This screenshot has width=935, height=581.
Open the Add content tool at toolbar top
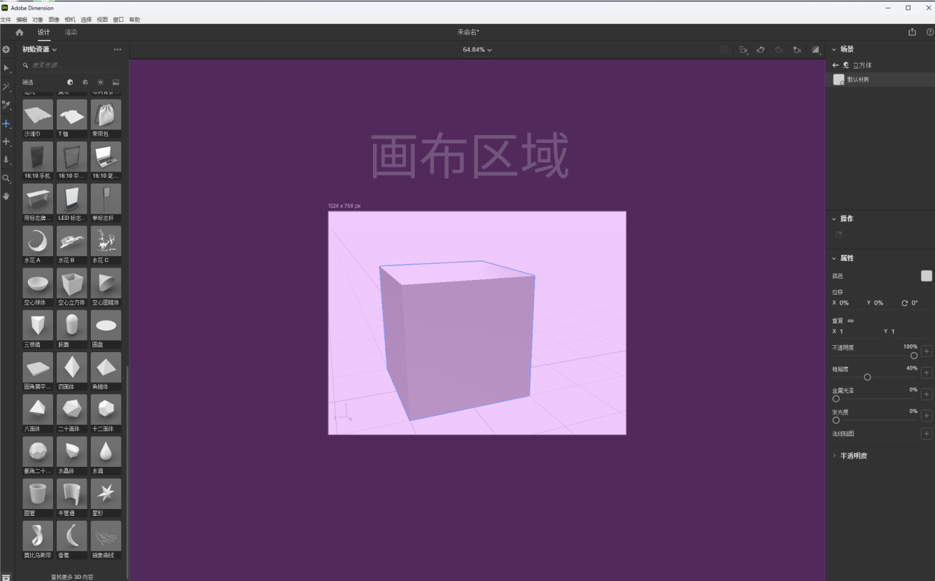[x=6, y=49]
